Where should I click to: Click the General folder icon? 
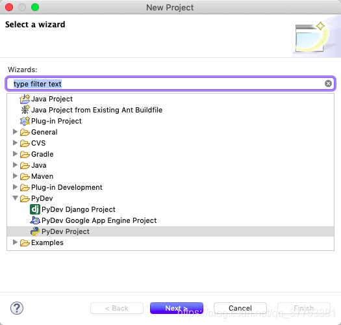pyautogui.click(x=25, y=132)
